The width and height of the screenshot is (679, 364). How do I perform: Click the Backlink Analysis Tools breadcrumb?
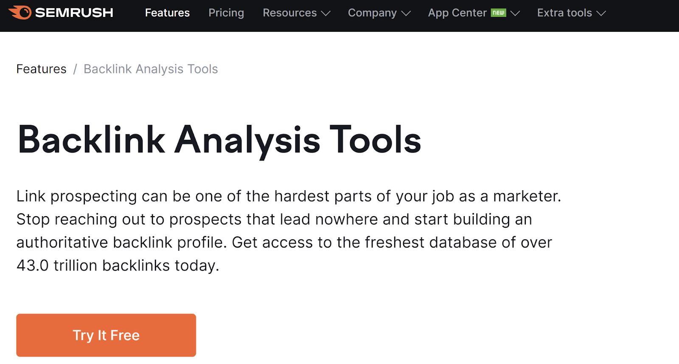coord(151,69)
